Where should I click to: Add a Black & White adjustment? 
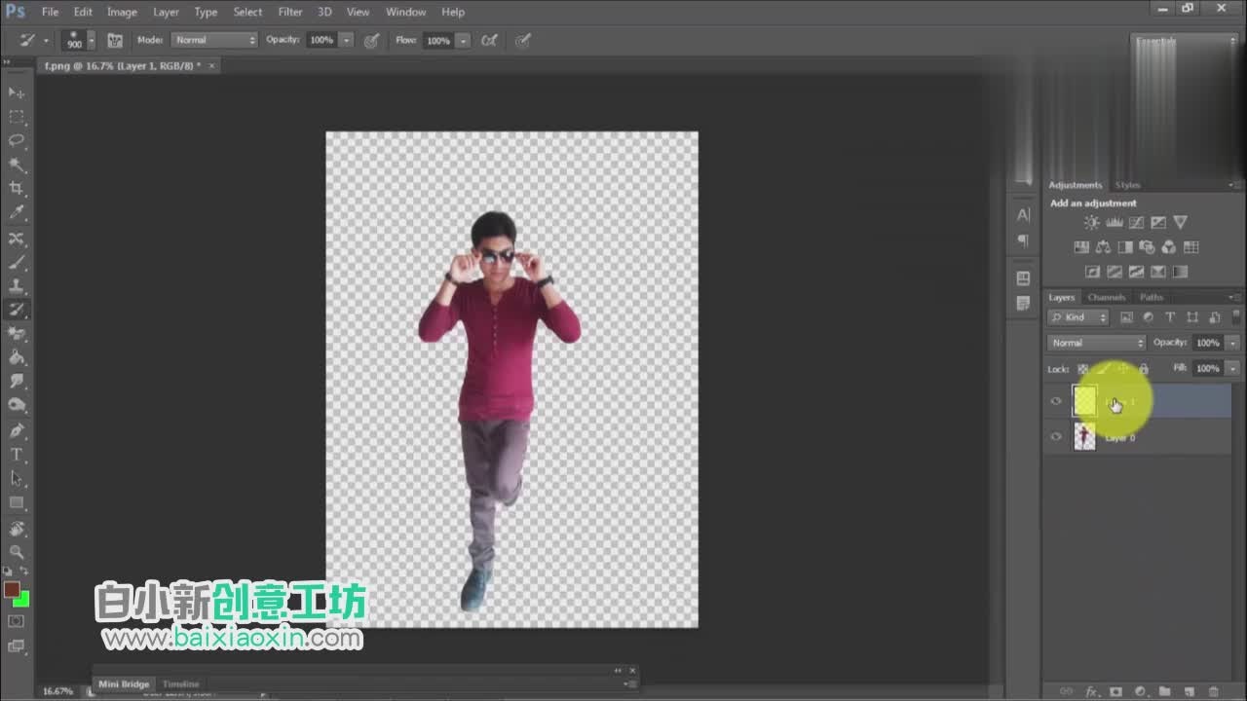1125,247
